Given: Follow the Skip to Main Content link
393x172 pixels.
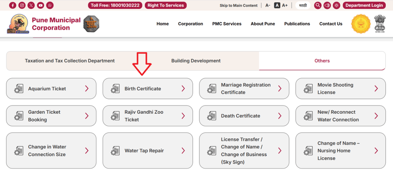Looking at the screenshot, I should click(x=239, y=5).
